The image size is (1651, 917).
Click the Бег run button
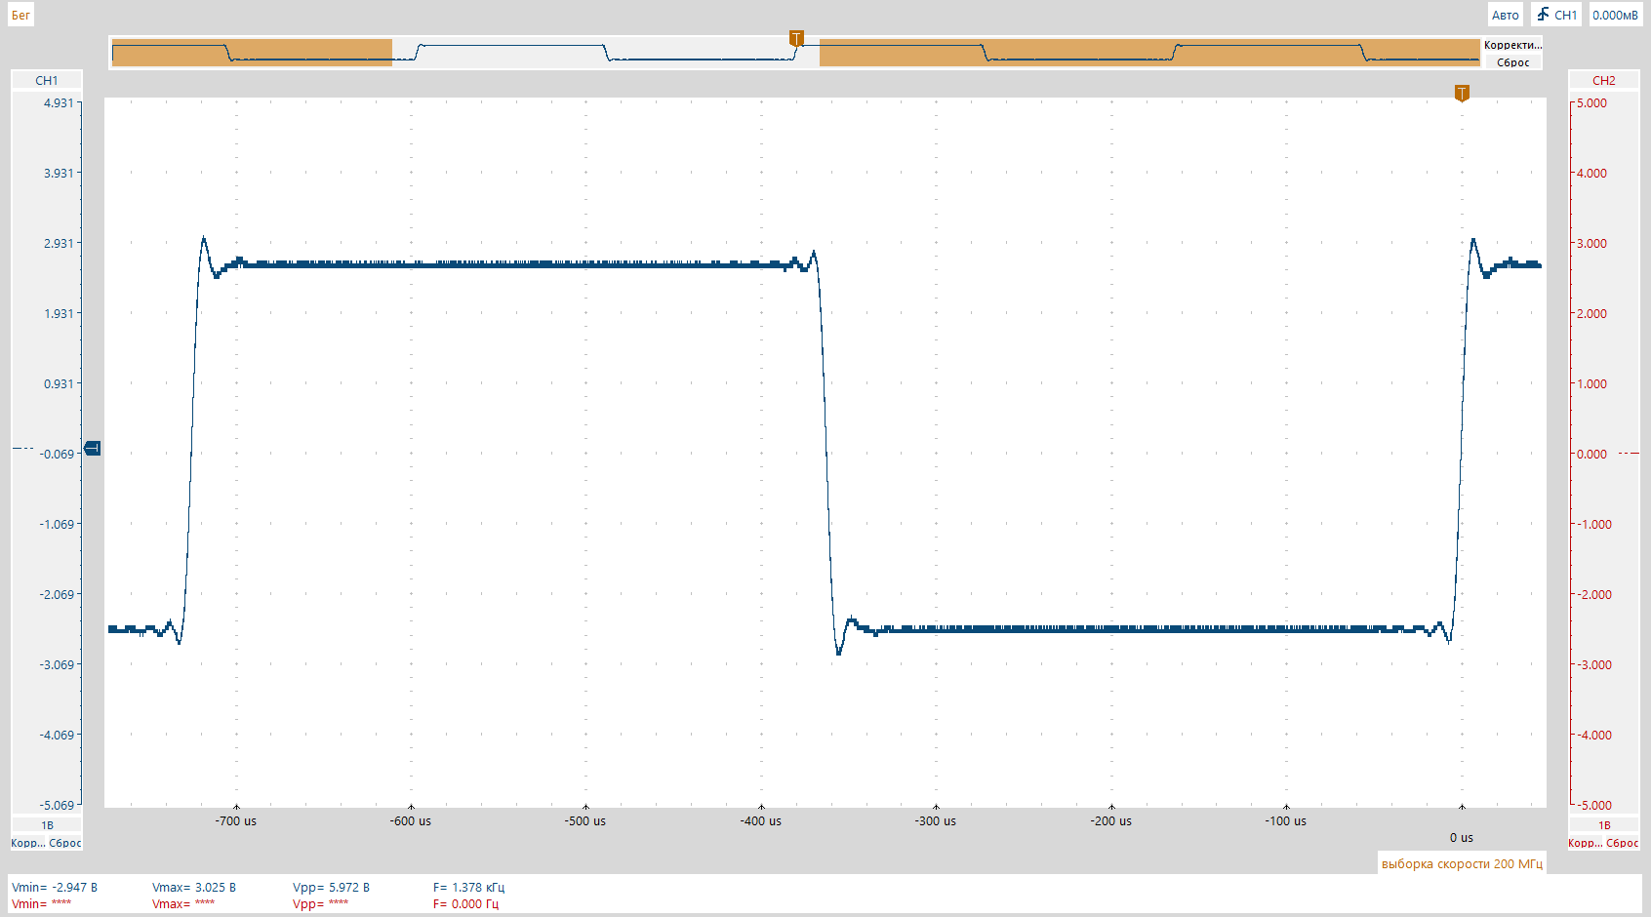[x=20, y=15]
